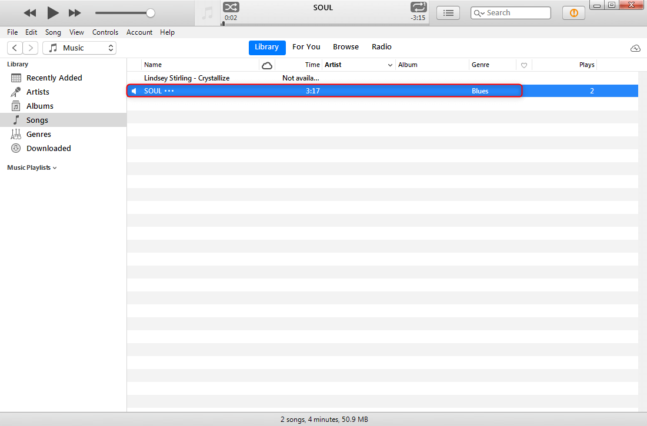Click the cloud icon at right of the tab bar
The image size is (647, 426).
click(635, 48)
